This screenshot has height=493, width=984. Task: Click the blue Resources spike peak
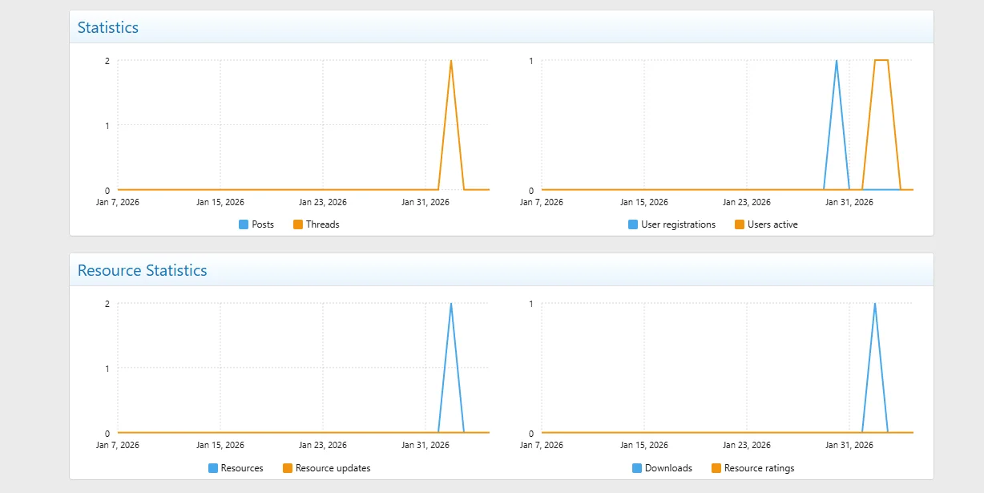click(x=451, y=304)
